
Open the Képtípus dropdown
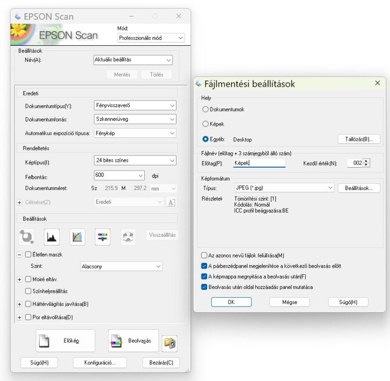pos(135,160)
